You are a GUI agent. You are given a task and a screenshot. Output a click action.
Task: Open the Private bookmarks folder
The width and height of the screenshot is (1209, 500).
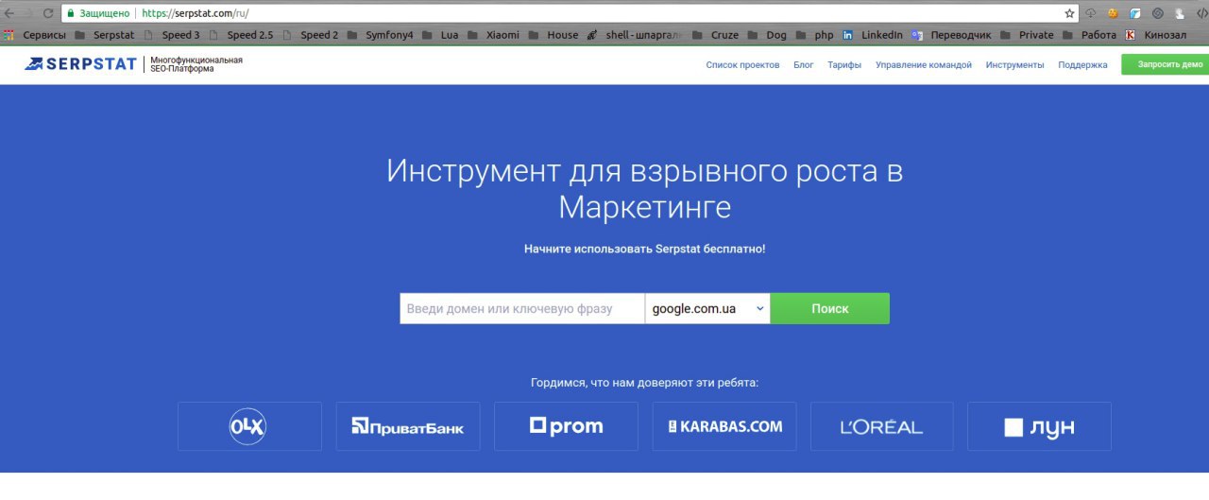point(1027,35)
